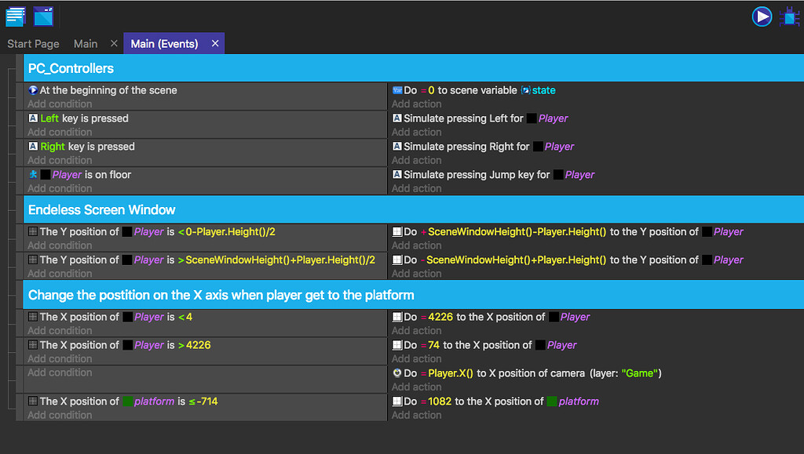804x454 pixels.
Task: Click the keyboard icon in 'Simulate pressing Jump key'
Action: click(397, 174)
